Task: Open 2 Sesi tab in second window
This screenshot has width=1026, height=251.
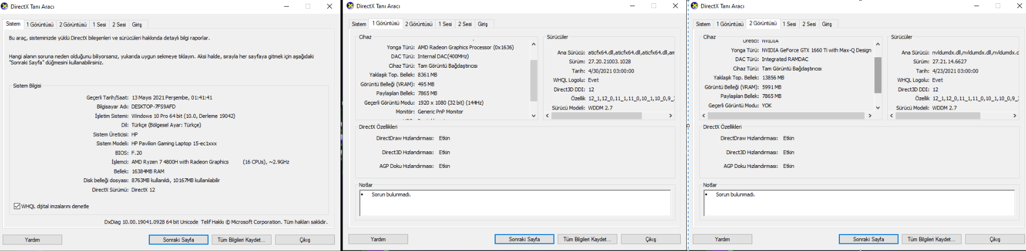Action: point(465,24)
